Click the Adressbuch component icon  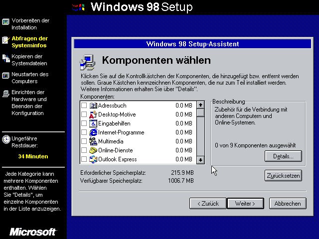tap(93, 106)
